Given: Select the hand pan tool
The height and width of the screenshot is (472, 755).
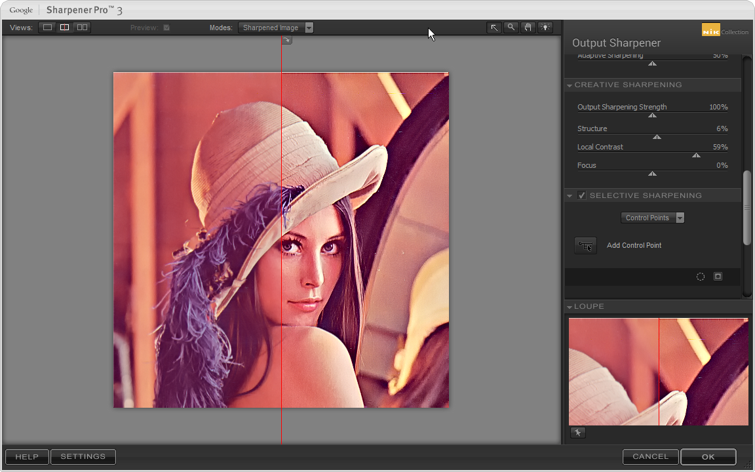Looking at the screenshot, I should (x=528, y=28).
